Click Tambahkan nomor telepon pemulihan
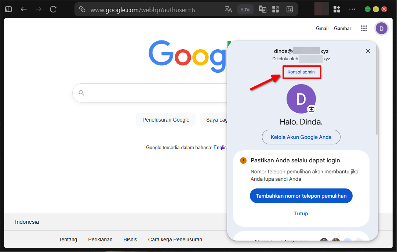The width and height of the screenshot is (397, 252). pos(301,196)
